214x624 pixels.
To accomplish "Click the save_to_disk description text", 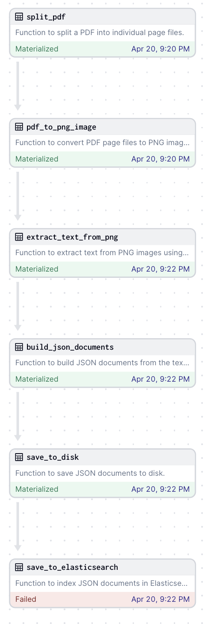I will click(x=90, y=473).
